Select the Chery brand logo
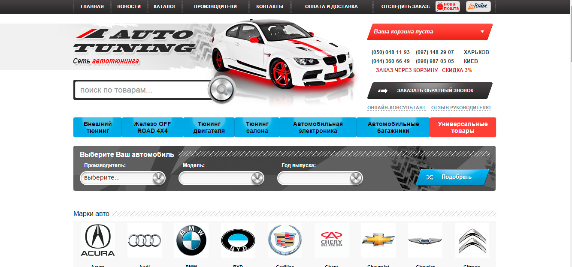This screenshot has height=267, width=572. pos(332,240)
